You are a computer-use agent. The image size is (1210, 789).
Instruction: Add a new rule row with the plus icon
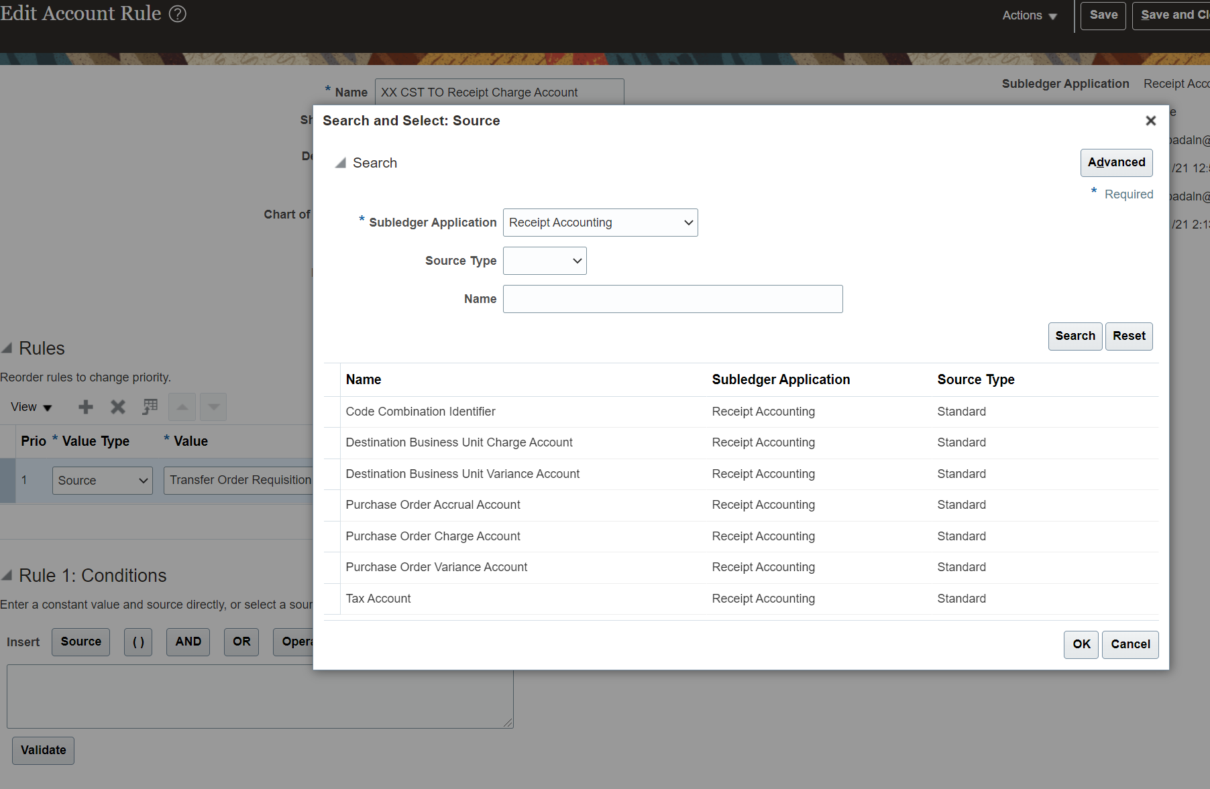(x=85, y=407)
